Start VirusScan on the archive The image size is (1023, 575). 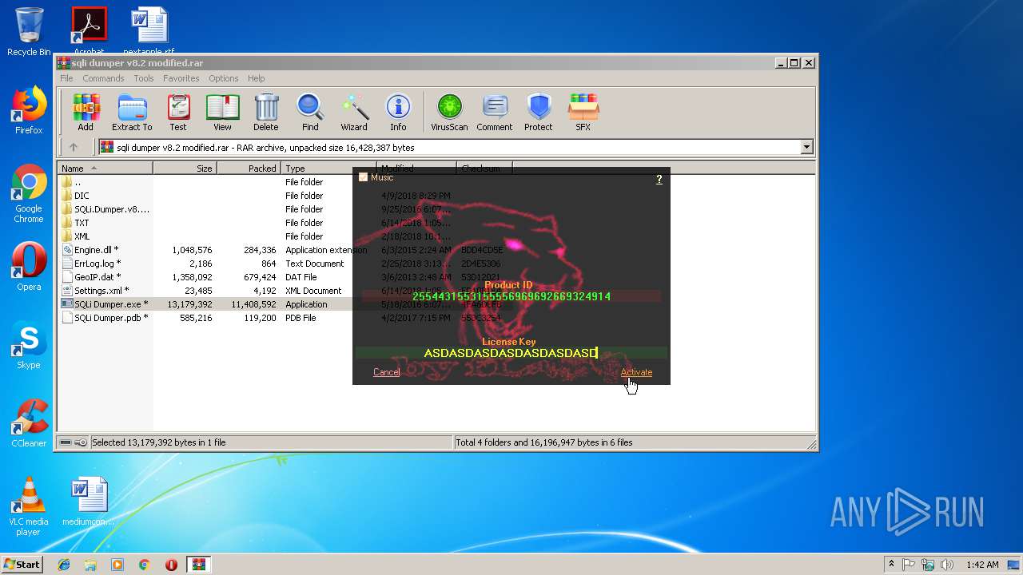449,113
